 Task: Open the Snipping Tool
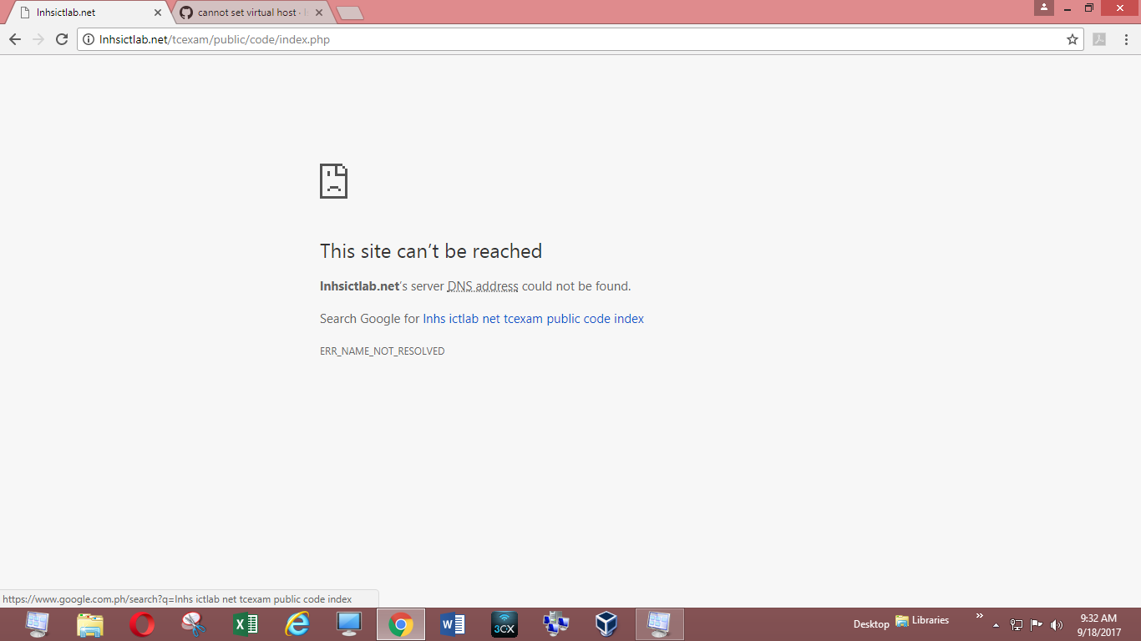194,623
